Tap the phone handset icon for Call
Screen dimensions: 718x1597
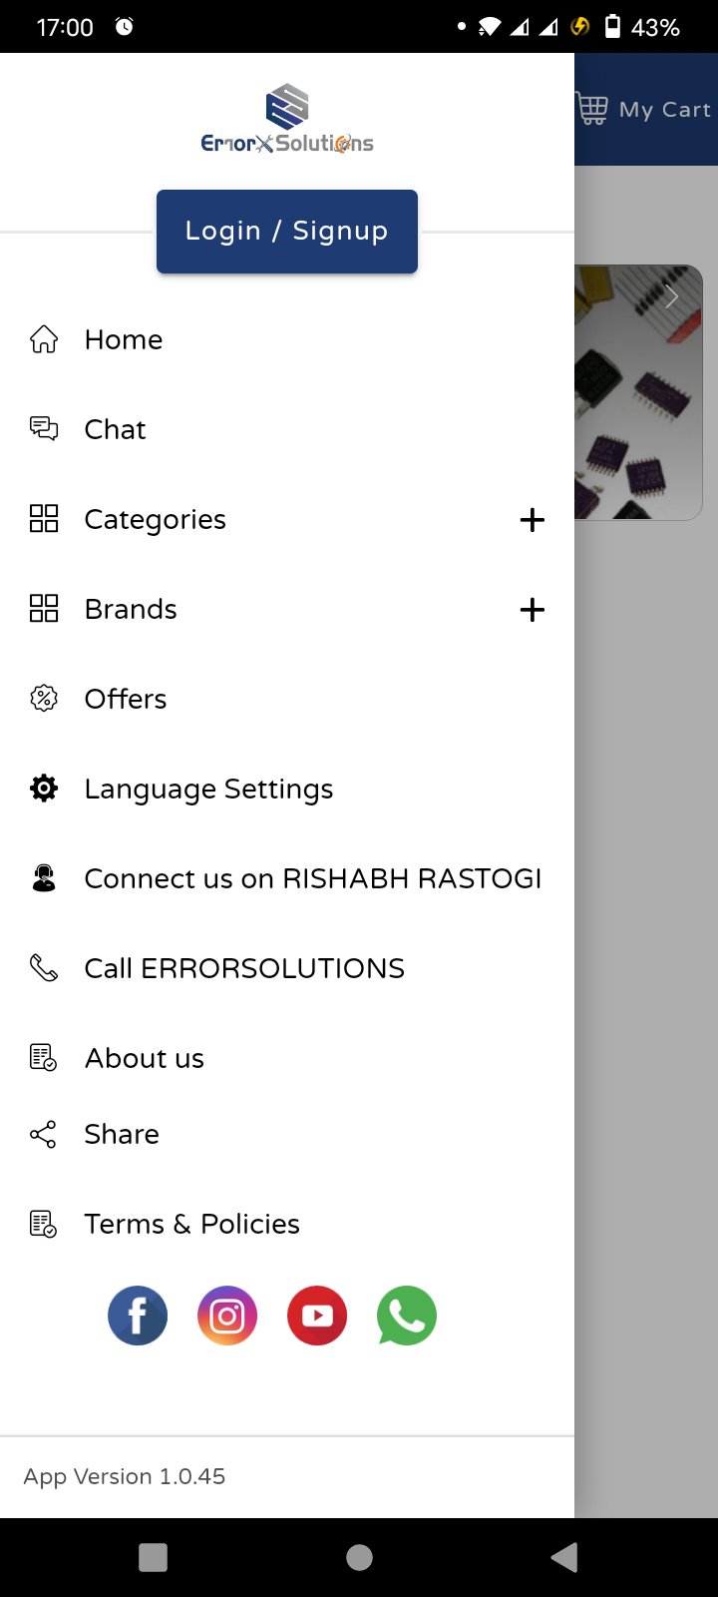coord(44,968)
